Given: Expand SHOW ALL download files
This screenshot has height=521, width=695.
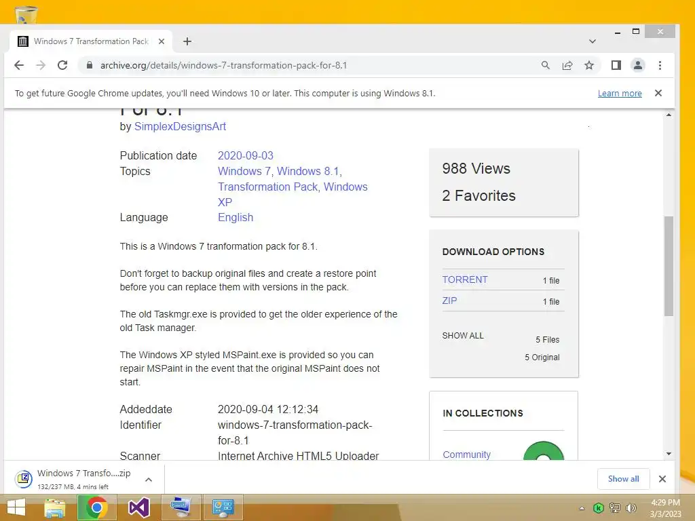Looking at the screenshot, I should (x=463, y=335).
